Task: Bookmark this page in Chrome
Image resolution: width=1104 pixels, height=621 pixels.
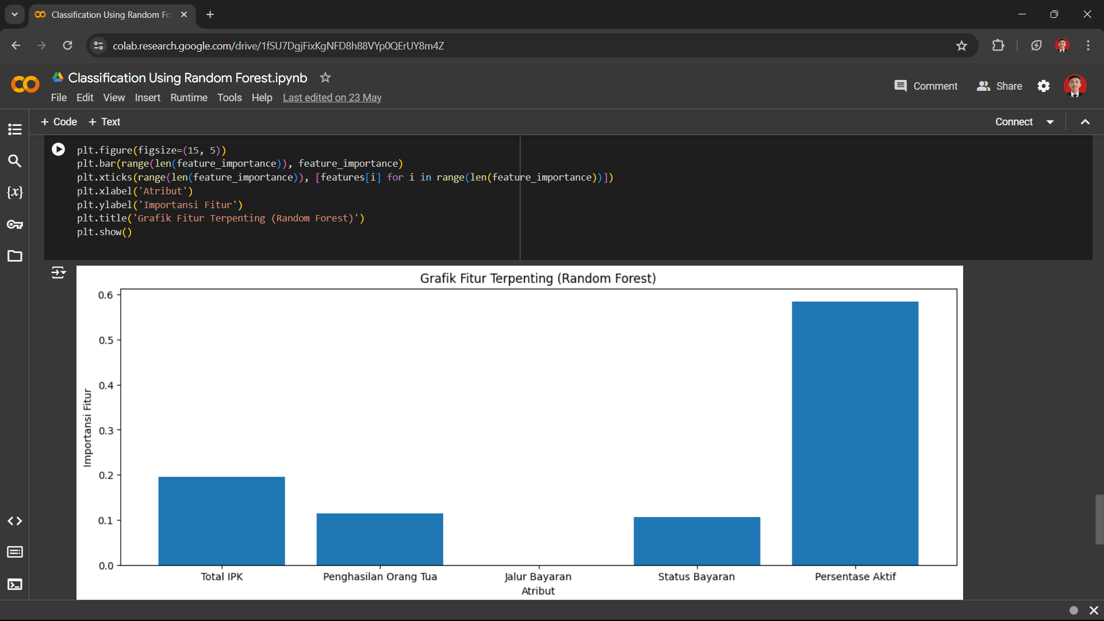Action: click(x=961, y=46)
